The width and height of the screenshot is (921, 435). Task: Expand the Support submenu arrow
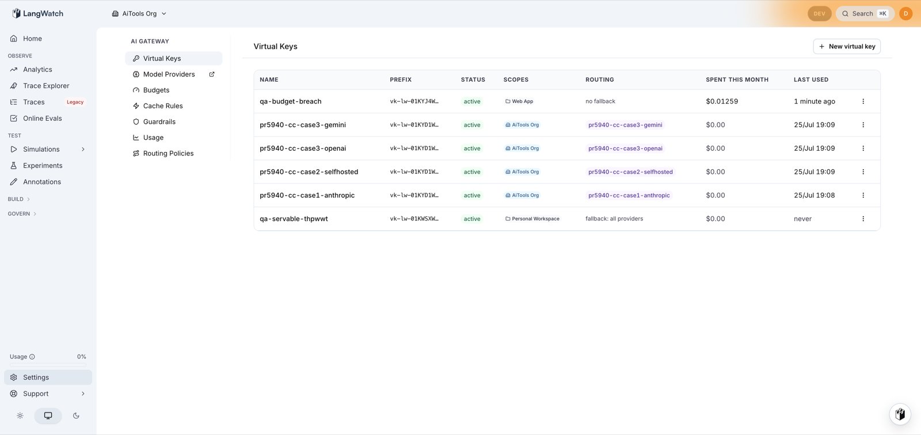coord(83,394)
